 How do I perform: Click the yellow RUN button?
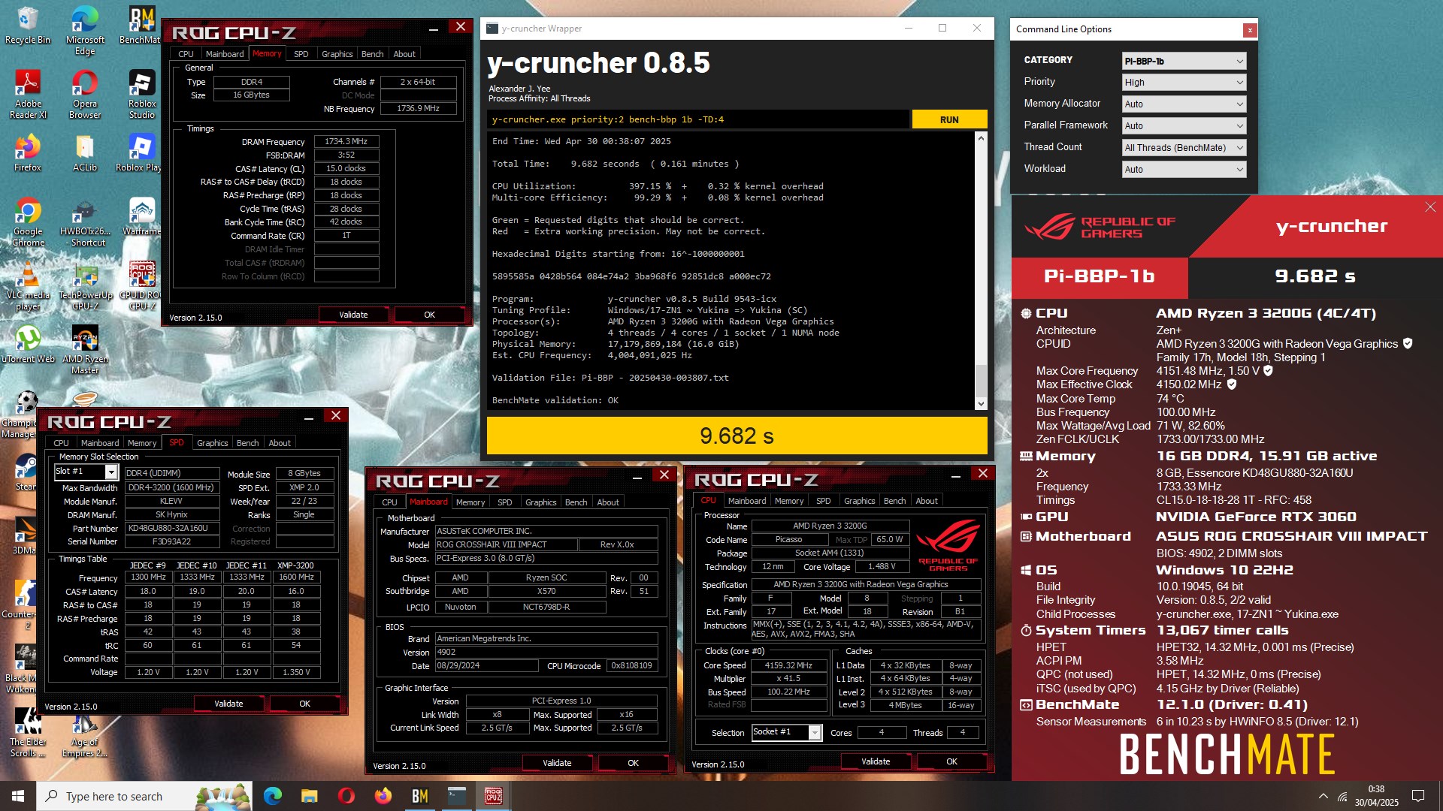tap(949, 119)
